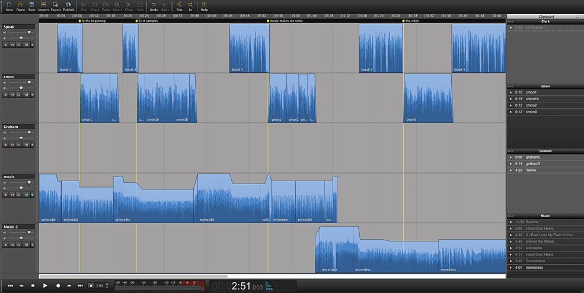The width and height of the screenshot is (584, 293).
Task: Start playback with the play button
Action: click(45, 285)
